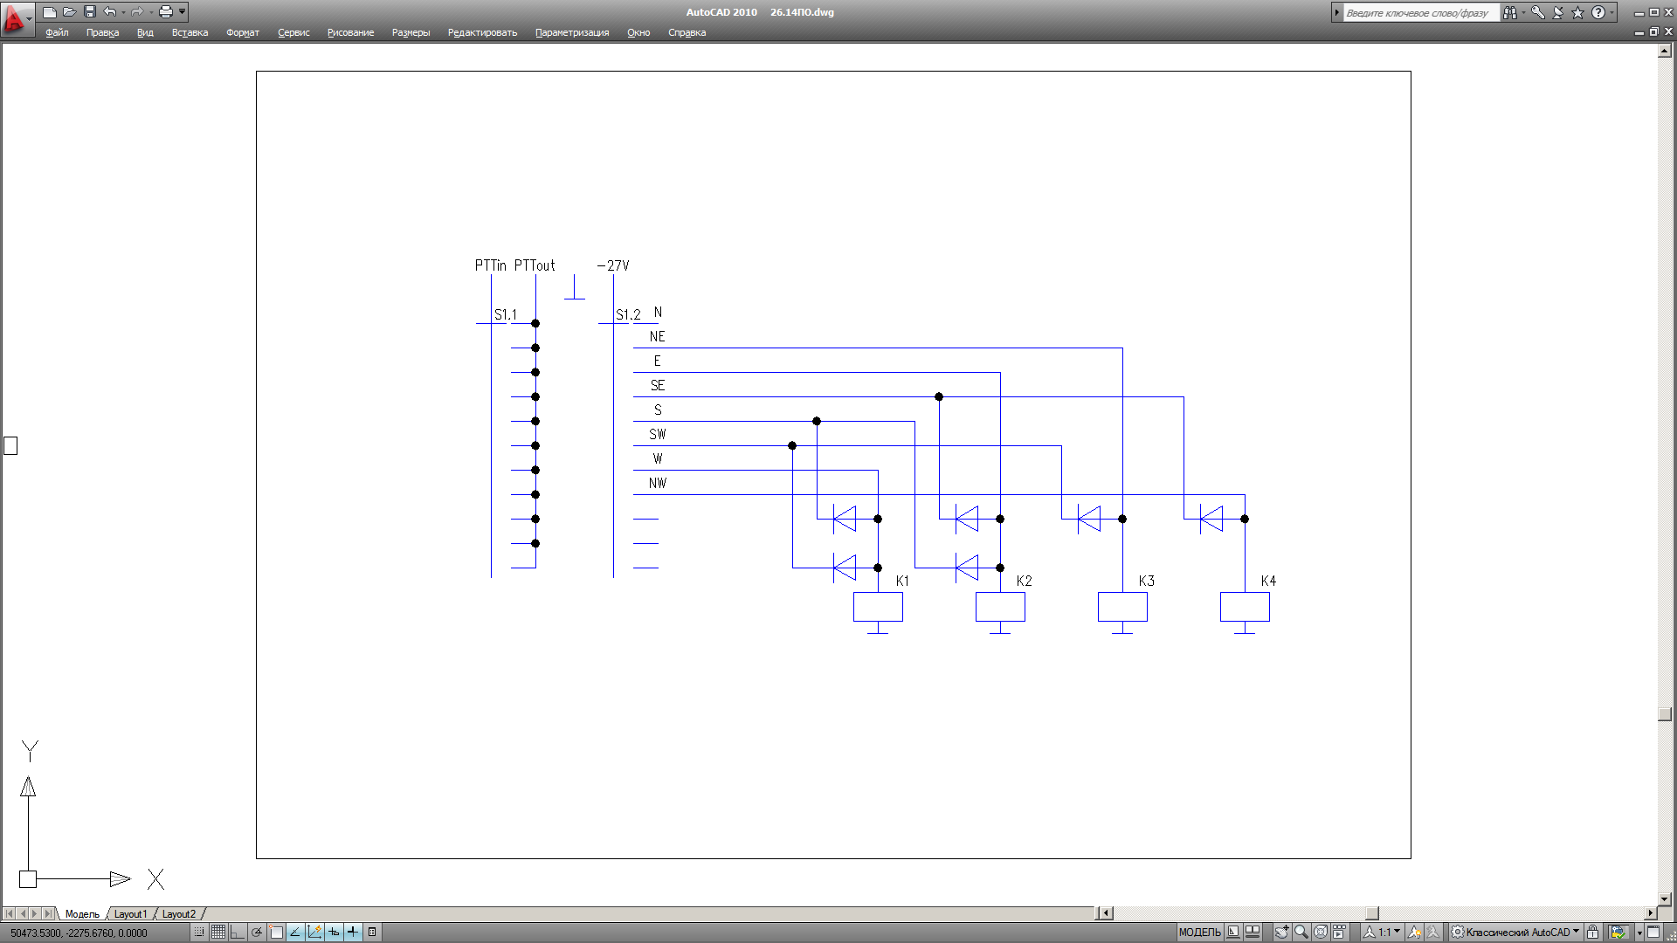Switch to the Layout1 tab
1677x943 pixels.
[130, 914]
